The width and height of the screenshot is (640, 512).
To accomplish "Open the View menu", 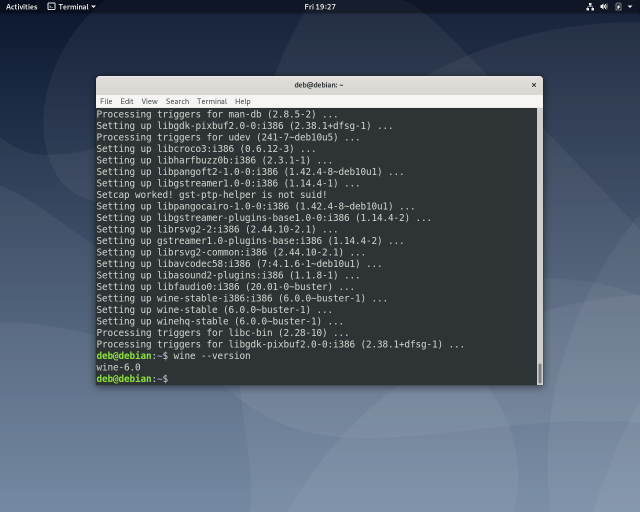I will tap(149, 101).
